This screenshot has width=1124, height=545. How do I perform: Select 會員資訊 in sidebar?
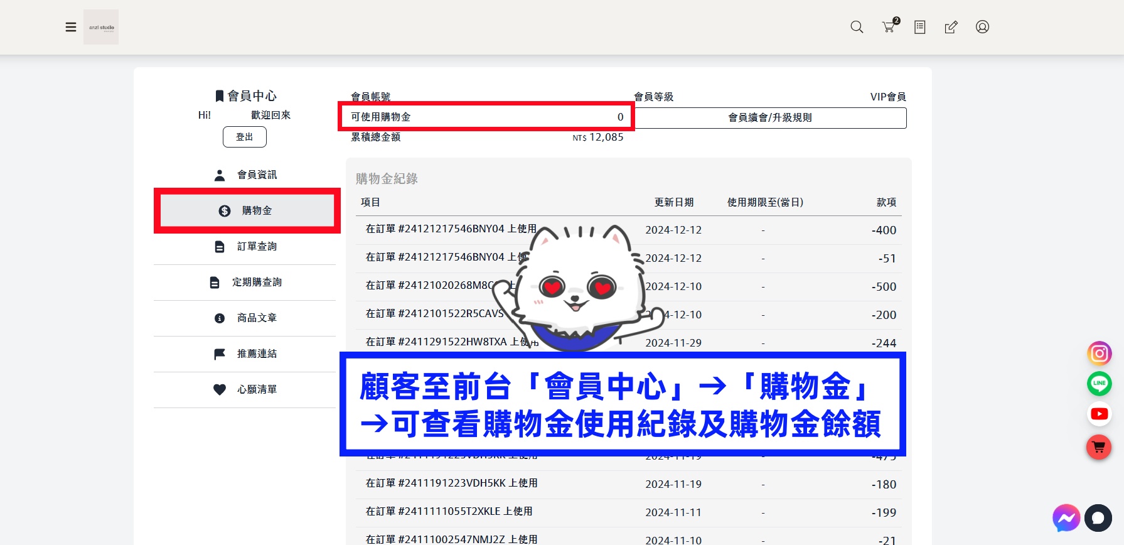(x=245, y=175)
